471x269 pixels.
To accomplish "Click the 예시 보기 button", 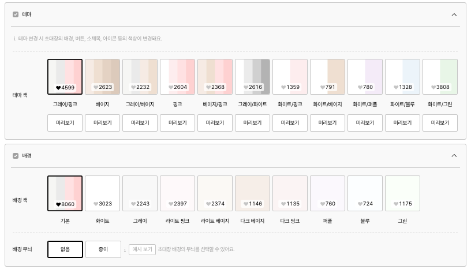I will [x=142, y=249].
